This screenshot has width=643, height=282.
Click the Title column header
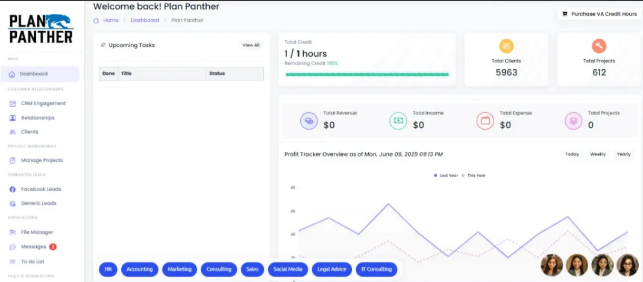pyautogui.click(x=162, y=74)
